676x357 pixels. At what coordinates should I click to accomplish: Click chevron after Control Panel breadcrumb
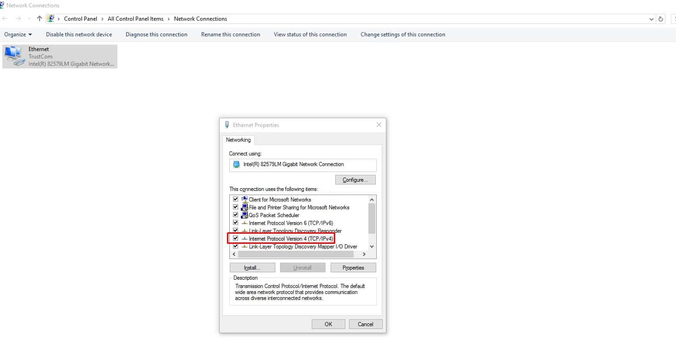(103, 19)
